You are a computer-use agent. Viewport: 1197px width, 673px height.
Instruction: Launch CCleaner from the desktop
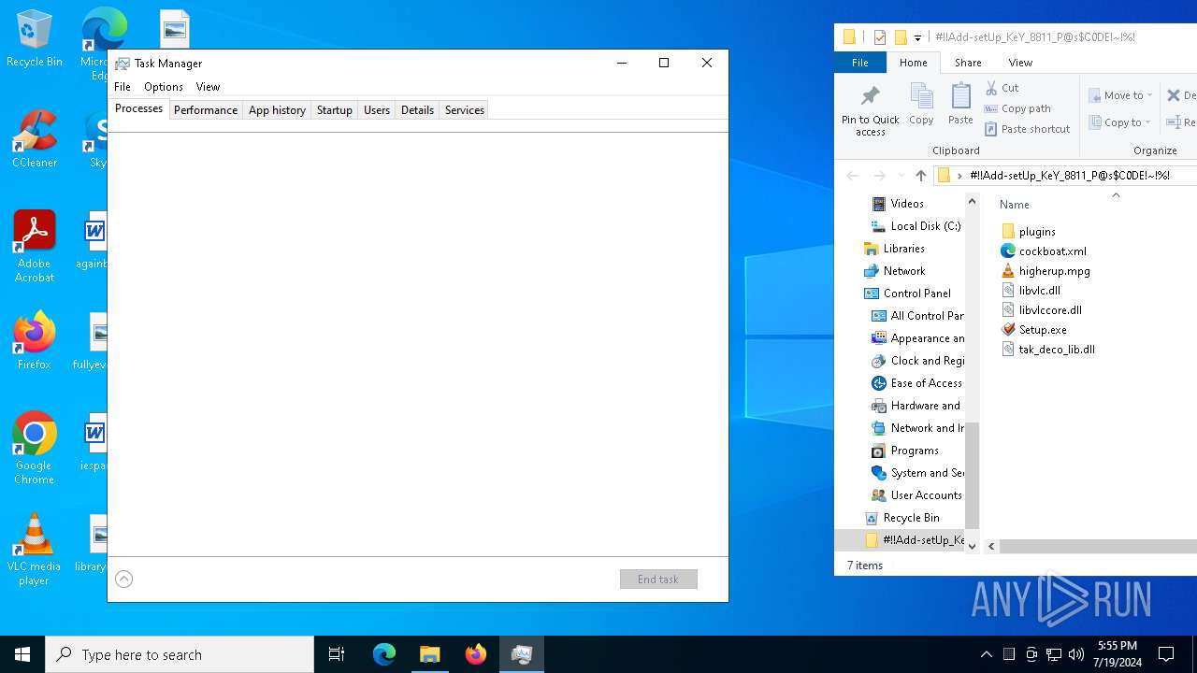(x=35, y=140)
